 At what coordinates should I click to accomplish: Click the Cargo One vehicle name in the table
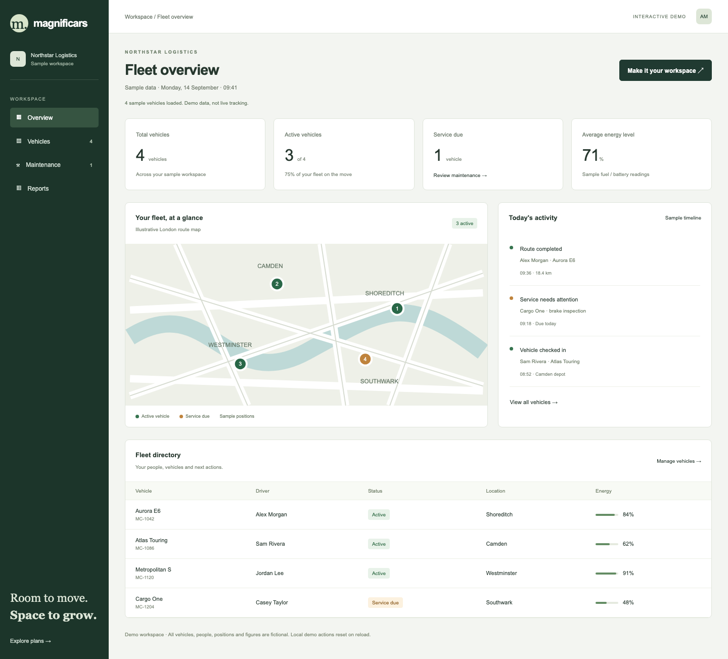(149, 599)
